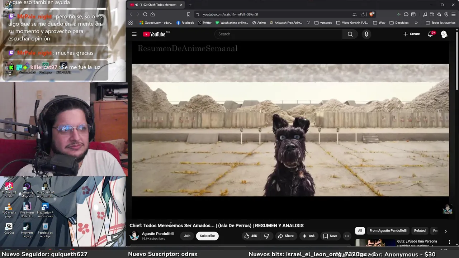
Task: Open options menu for Guts recommended video
Action: [x=449, y=242]
